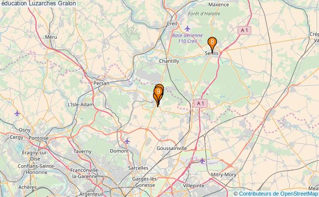
Task: Click the Goussainville town label
Action: [x=172, y=148]
